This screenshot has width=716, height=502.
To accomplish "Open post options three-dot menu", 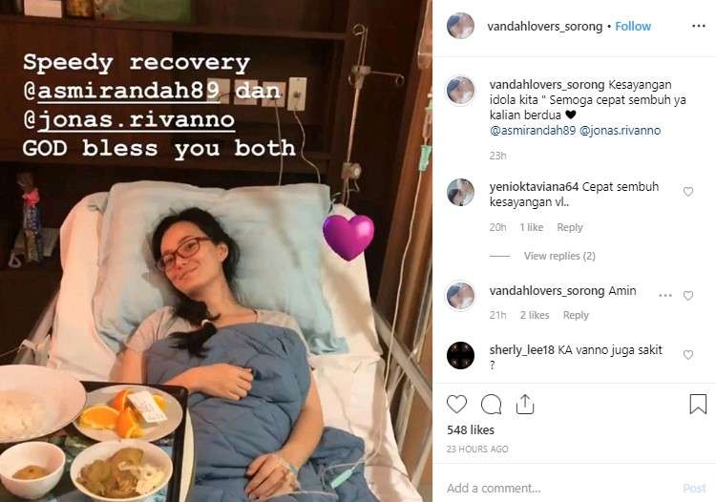I will click(x=698, y=26).
